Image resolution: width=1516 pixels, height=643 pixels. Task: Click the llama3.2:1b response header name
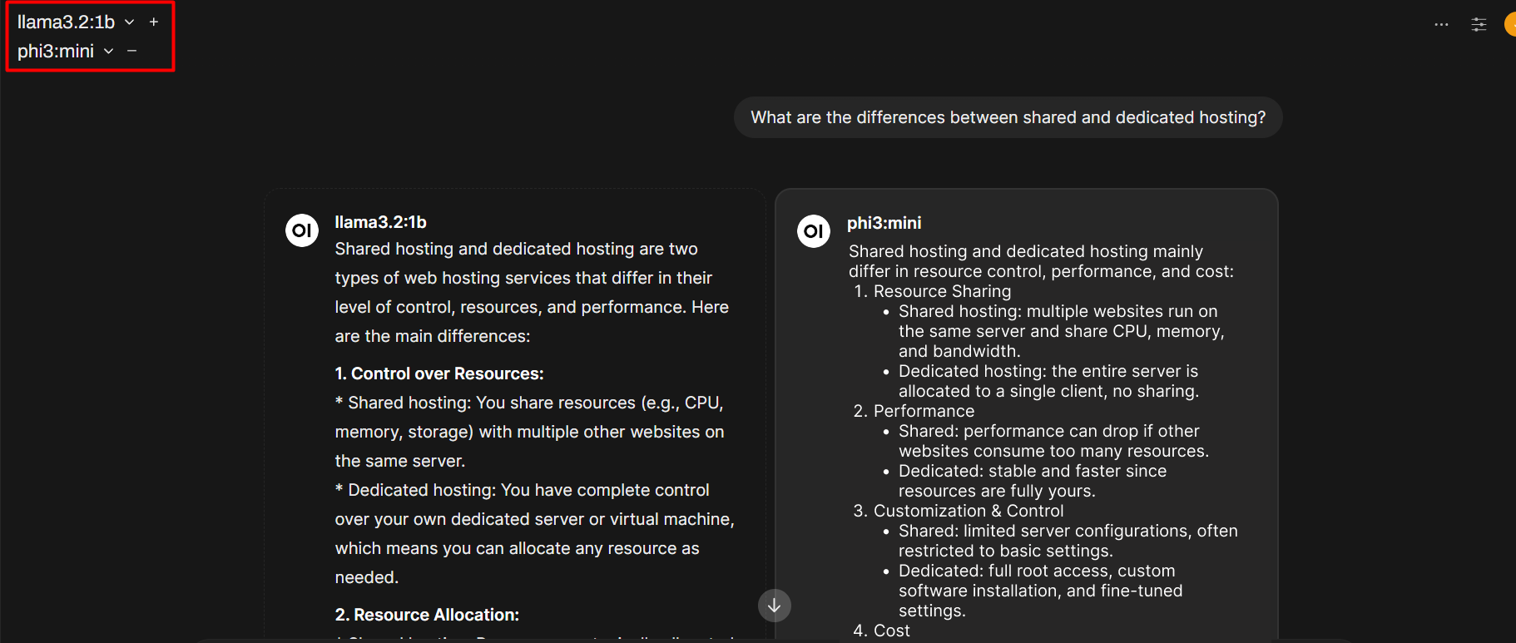(x=380, y=222)
